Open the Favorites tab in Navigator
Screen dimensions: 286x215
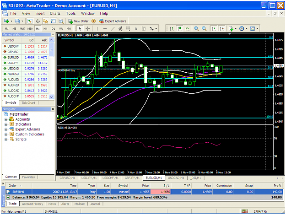pos(28,177)
